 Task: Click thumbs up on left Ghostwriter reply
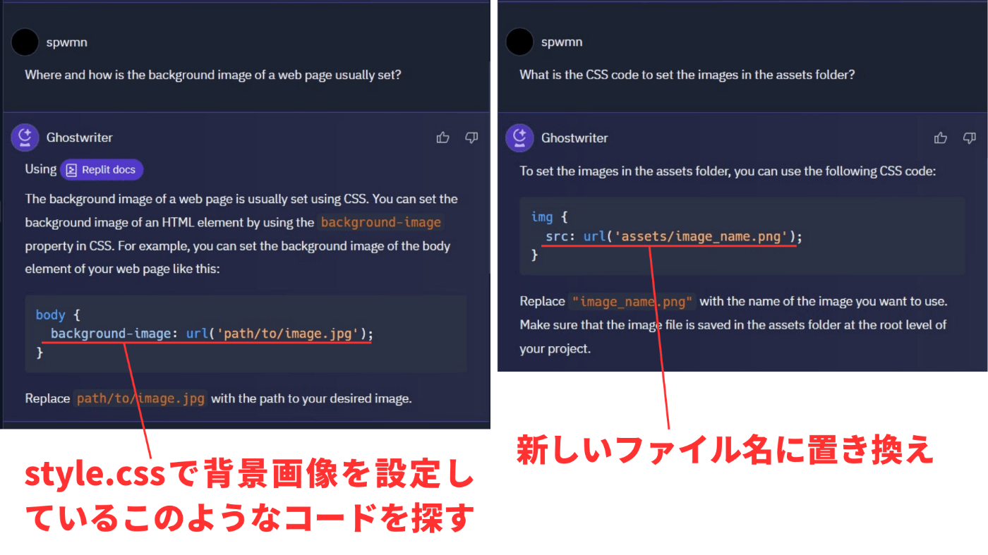(x=442, y=138)
